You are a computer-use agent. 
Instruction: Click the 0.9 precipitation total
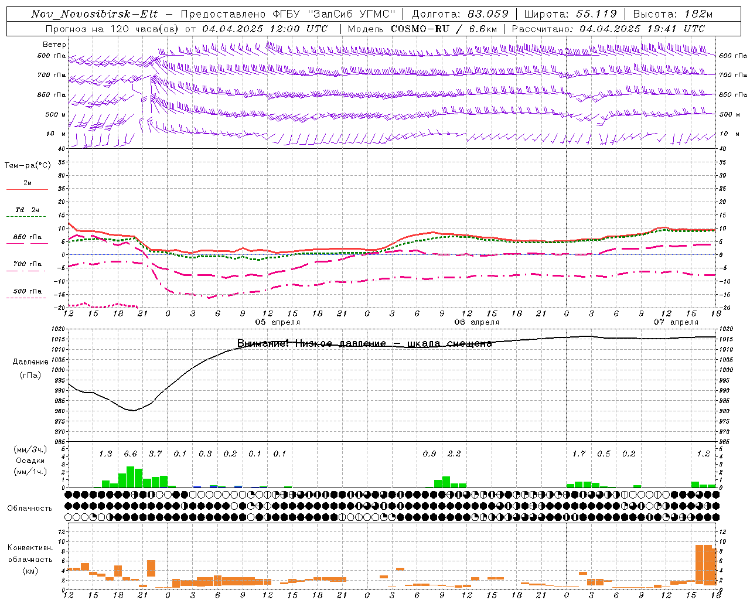click(429, 454)
